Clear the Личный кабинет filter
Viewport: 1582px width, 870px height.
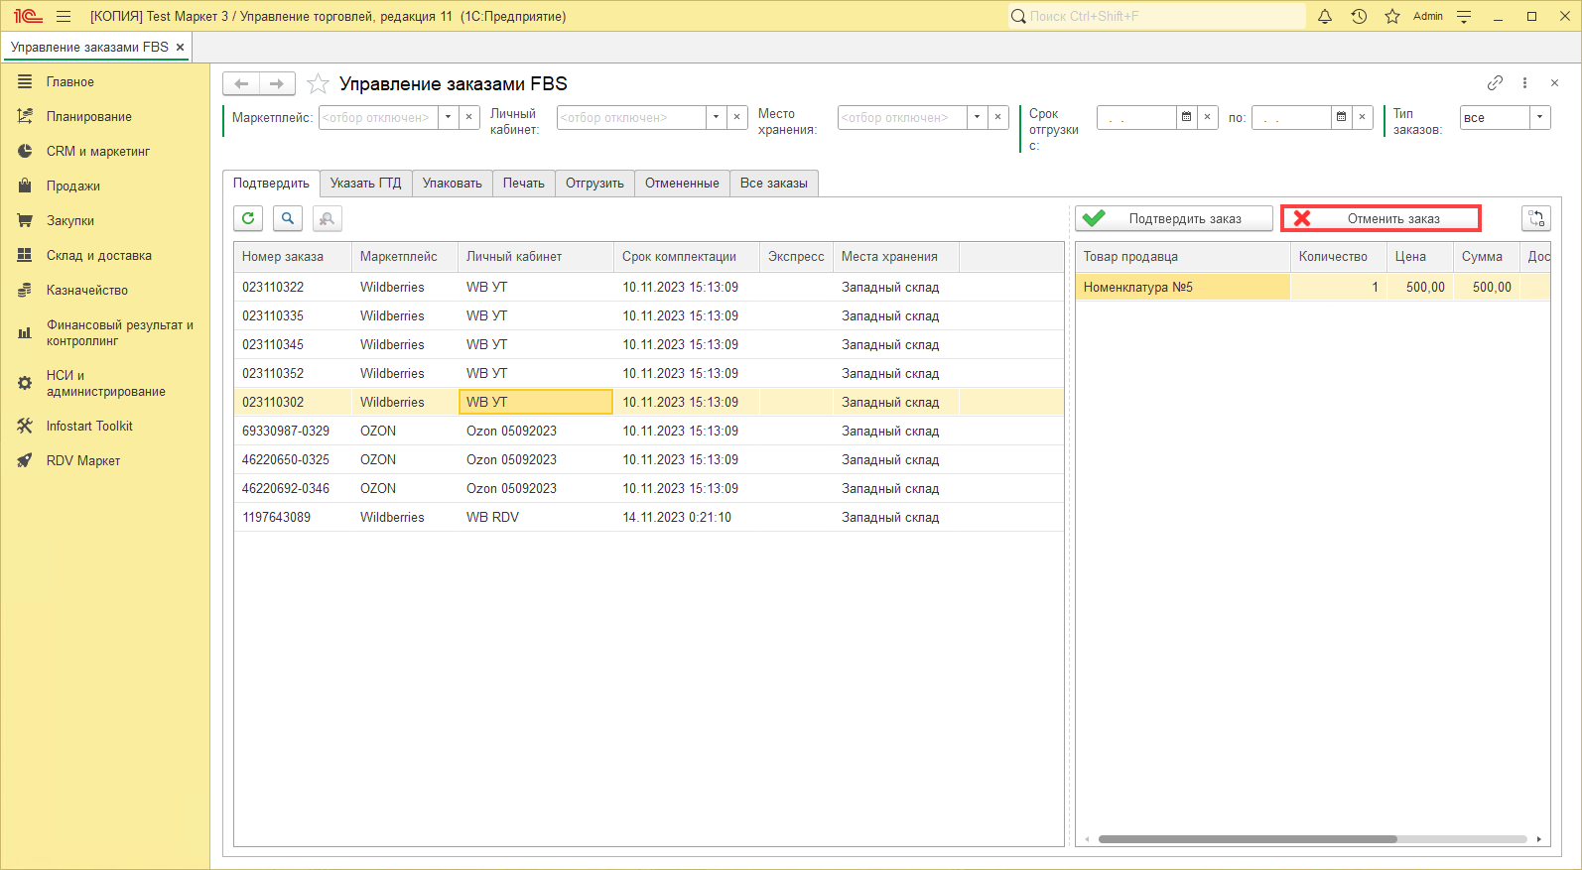[x=737, y=117]
